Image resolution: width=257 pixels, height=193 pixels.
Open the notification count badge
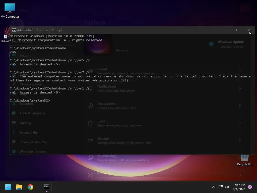tap(250, 187)
